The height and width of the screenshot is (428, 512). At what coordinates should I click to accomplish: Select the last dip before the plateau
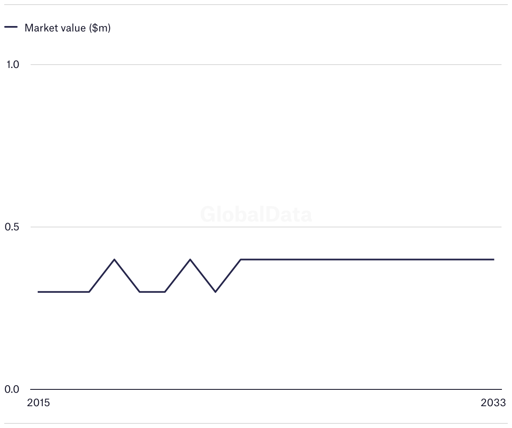[x=215, y=292]
